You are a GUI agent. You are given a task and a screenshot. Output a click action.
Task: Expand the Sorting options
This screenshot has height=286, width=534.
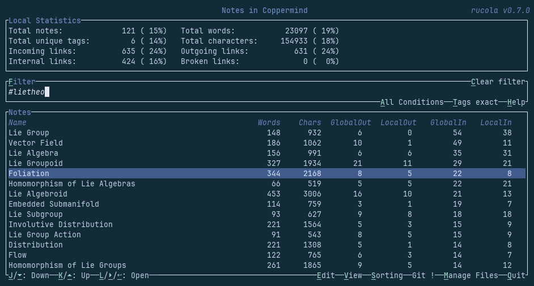coord(387,275)
